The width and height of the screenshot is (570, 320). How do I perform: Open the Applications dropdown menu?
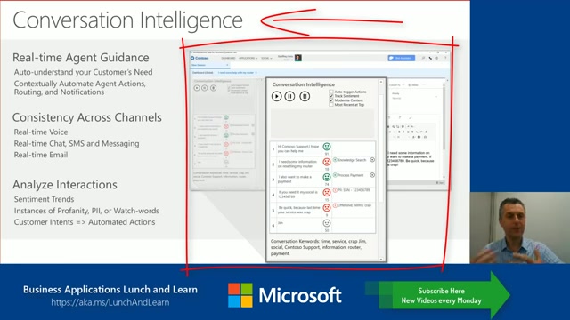click(248, 58)
